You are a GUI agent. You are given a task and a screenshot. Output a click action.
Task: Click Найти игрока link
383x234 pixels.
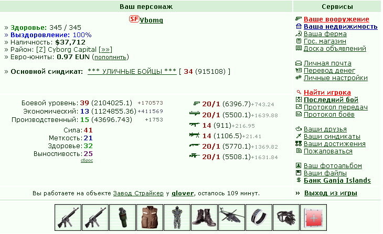coord(327,92)
